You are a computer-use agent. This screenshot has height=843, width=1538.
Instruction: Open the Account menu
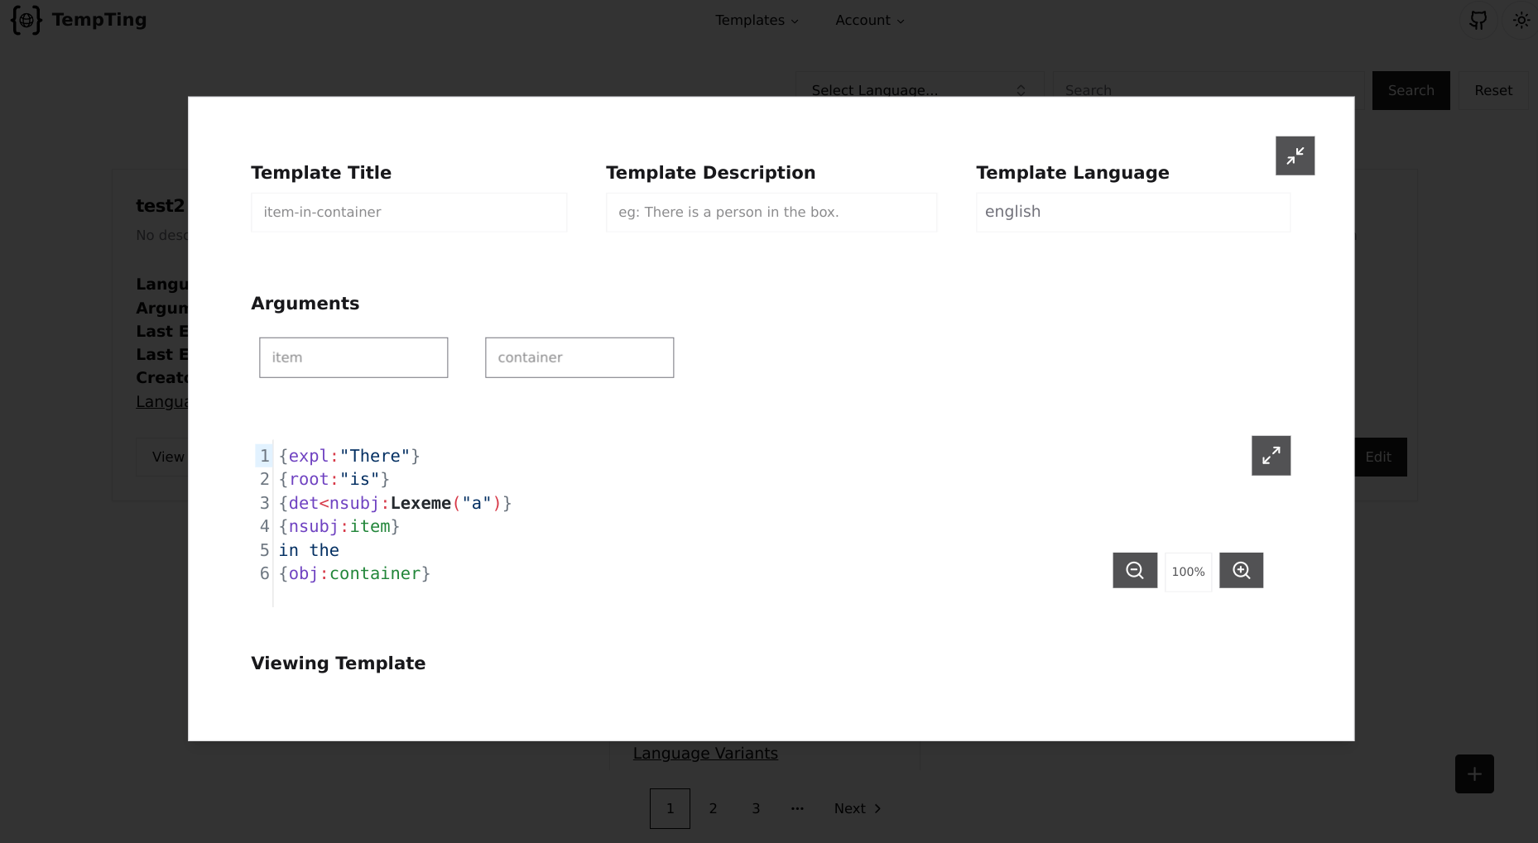coord(869,21)
